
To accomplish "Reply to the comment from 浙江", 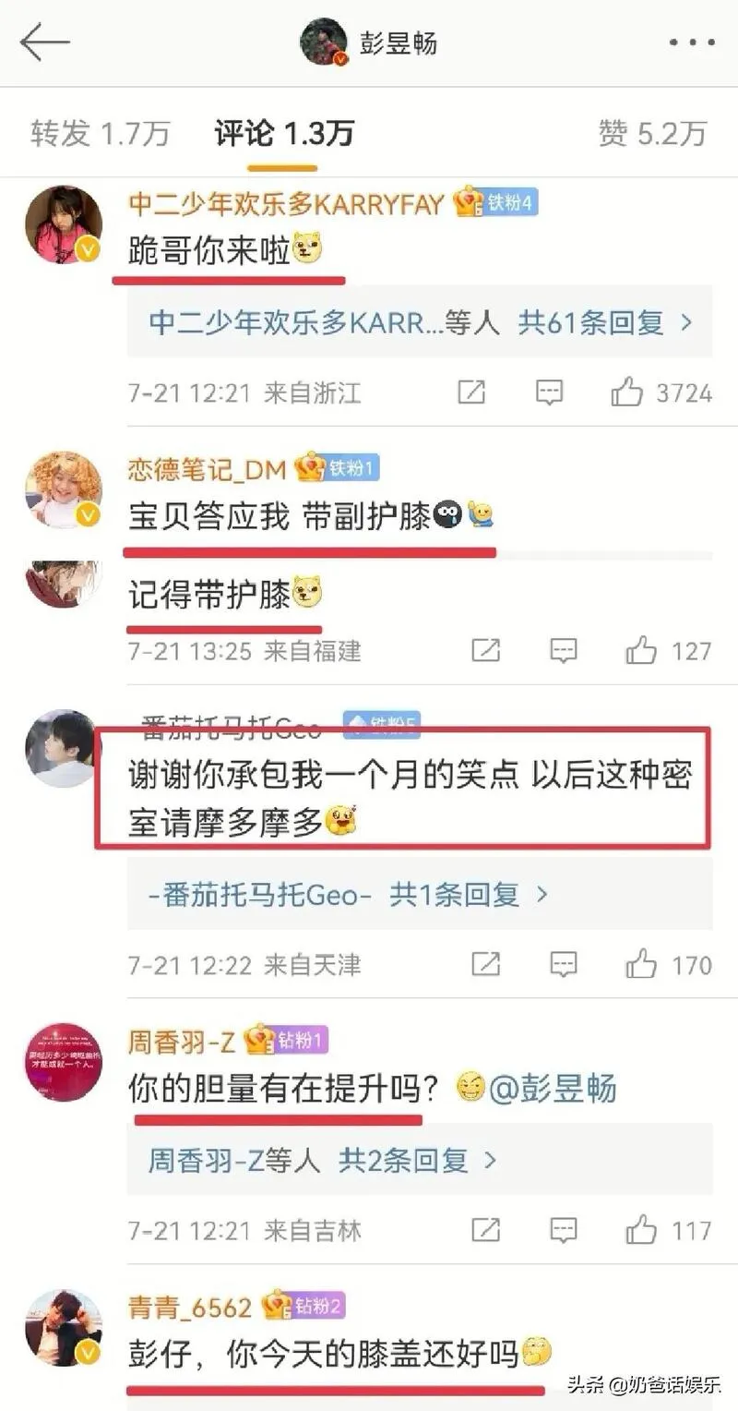I will pyautogui.click(x=549, y=392).
